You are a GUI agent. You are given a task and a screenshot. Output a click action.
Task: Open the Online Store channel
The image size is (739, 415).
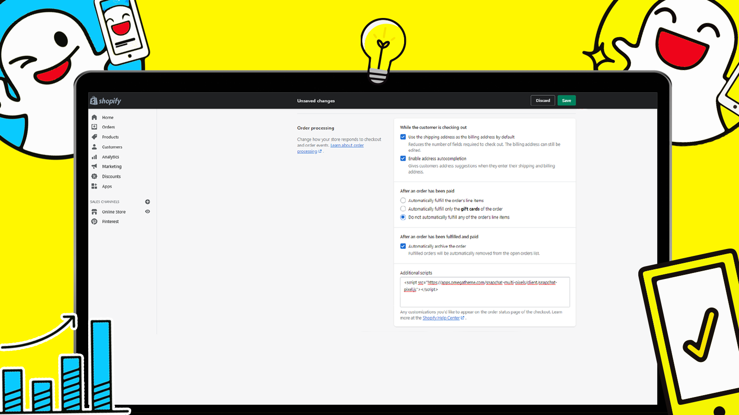114,212
